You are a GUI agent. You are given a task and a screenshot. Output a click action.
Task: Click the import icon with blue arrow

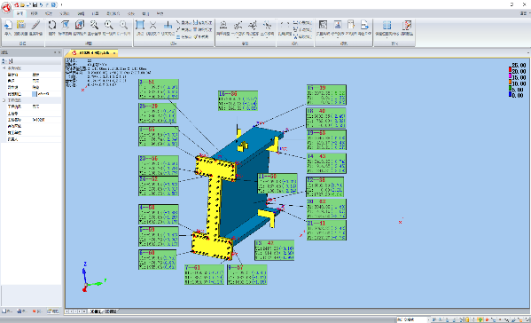coord(7,25)
